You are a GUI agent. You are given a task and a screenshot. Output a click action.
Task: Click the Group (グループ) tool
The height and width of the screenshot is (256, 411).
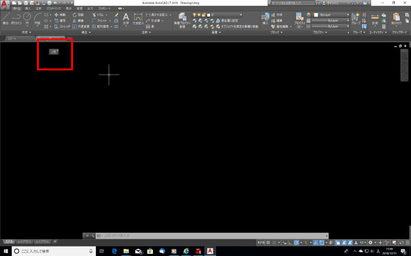(356, 19)
